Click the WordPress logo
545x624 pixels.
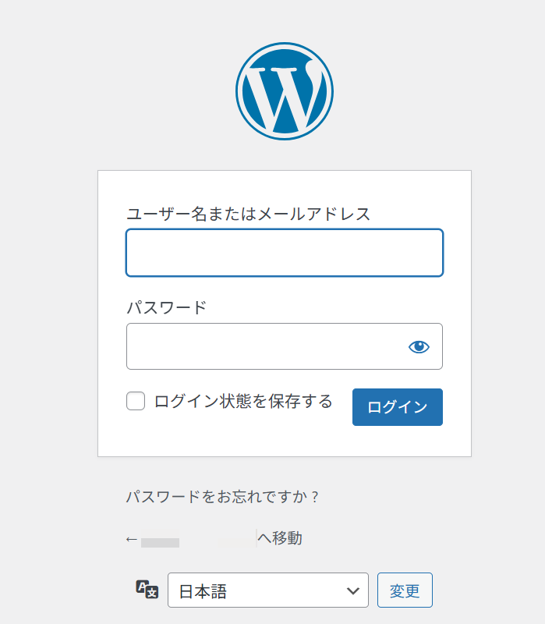[x=284, y=91]
